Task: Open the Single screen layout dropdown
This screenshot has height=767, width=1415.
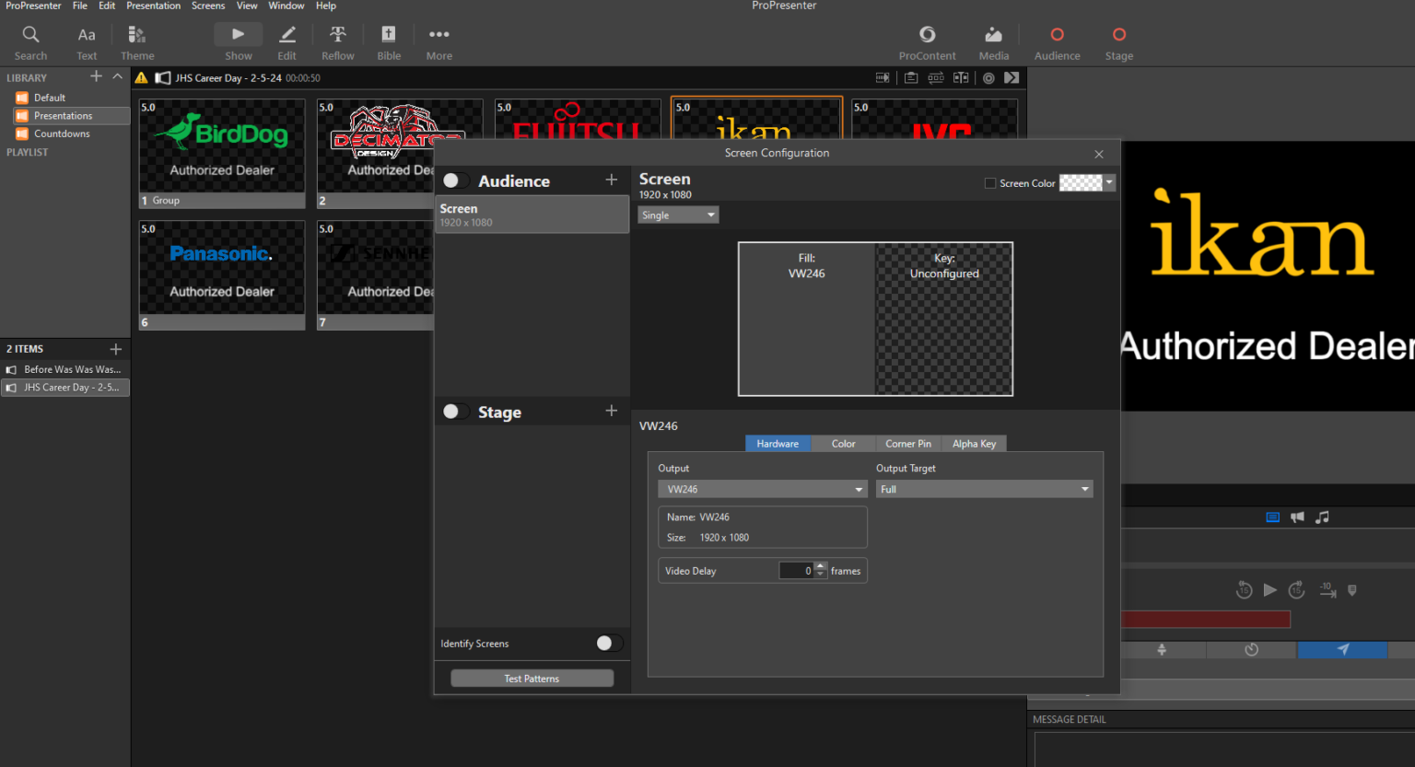Action: coord(678,214)
